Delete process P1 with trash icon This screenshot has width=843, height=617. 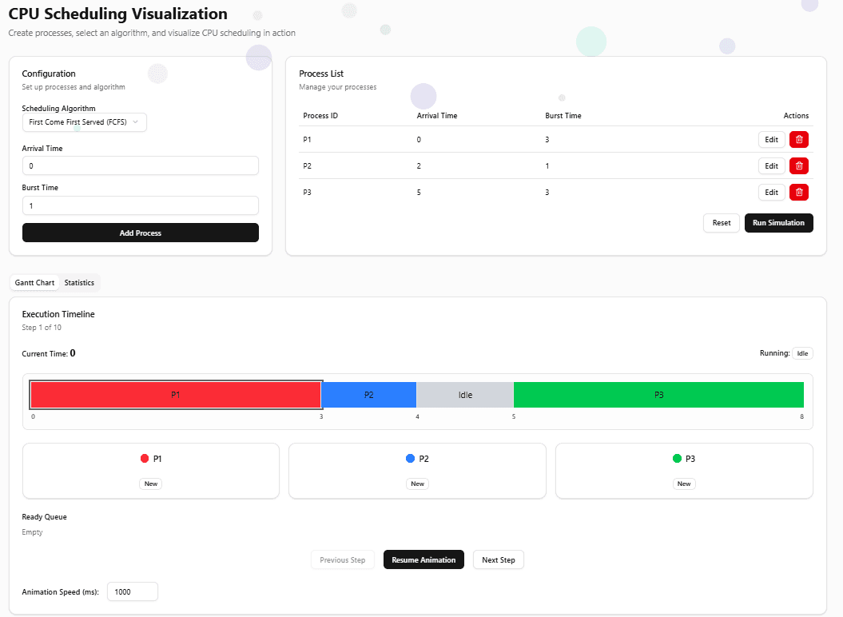(x=798, y=140)
